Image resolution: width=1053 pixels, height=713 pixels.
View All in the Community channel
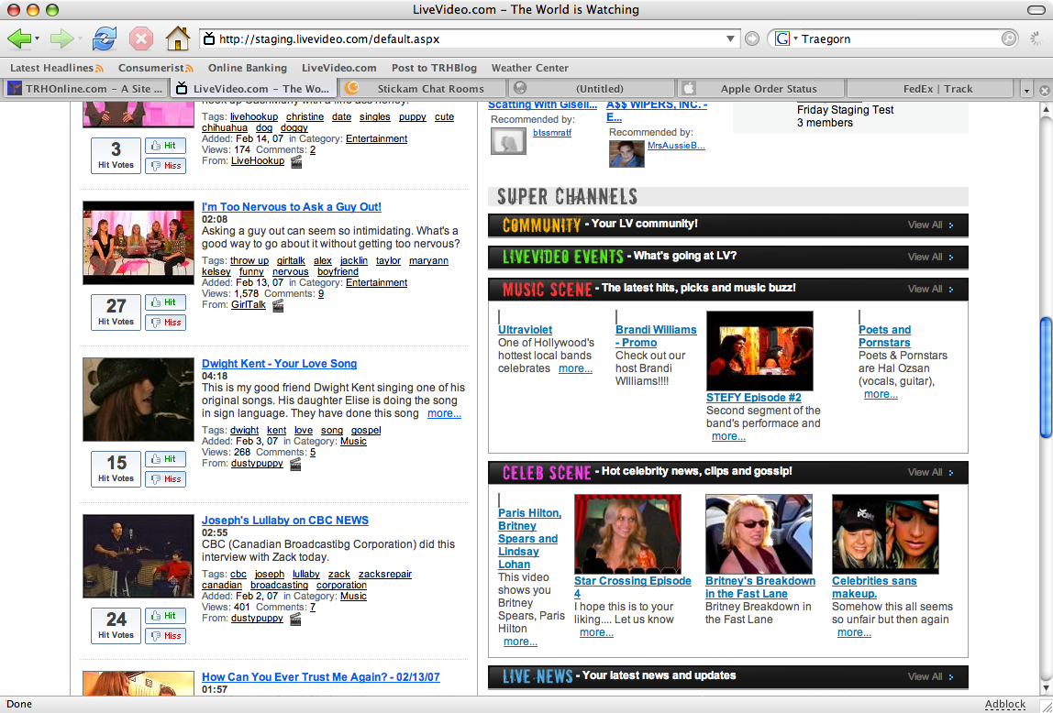coord(930,225)
